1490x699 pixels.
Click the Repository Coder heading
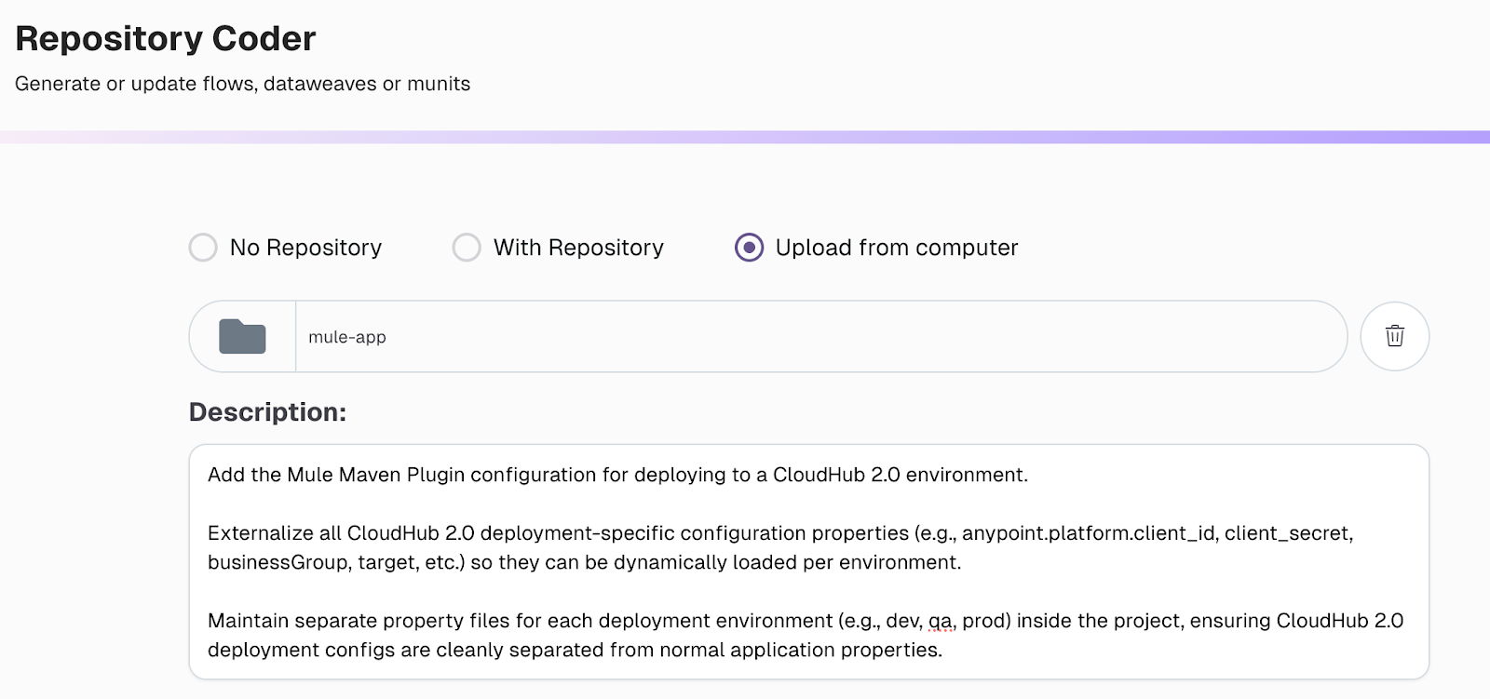[x=166, y=38]
